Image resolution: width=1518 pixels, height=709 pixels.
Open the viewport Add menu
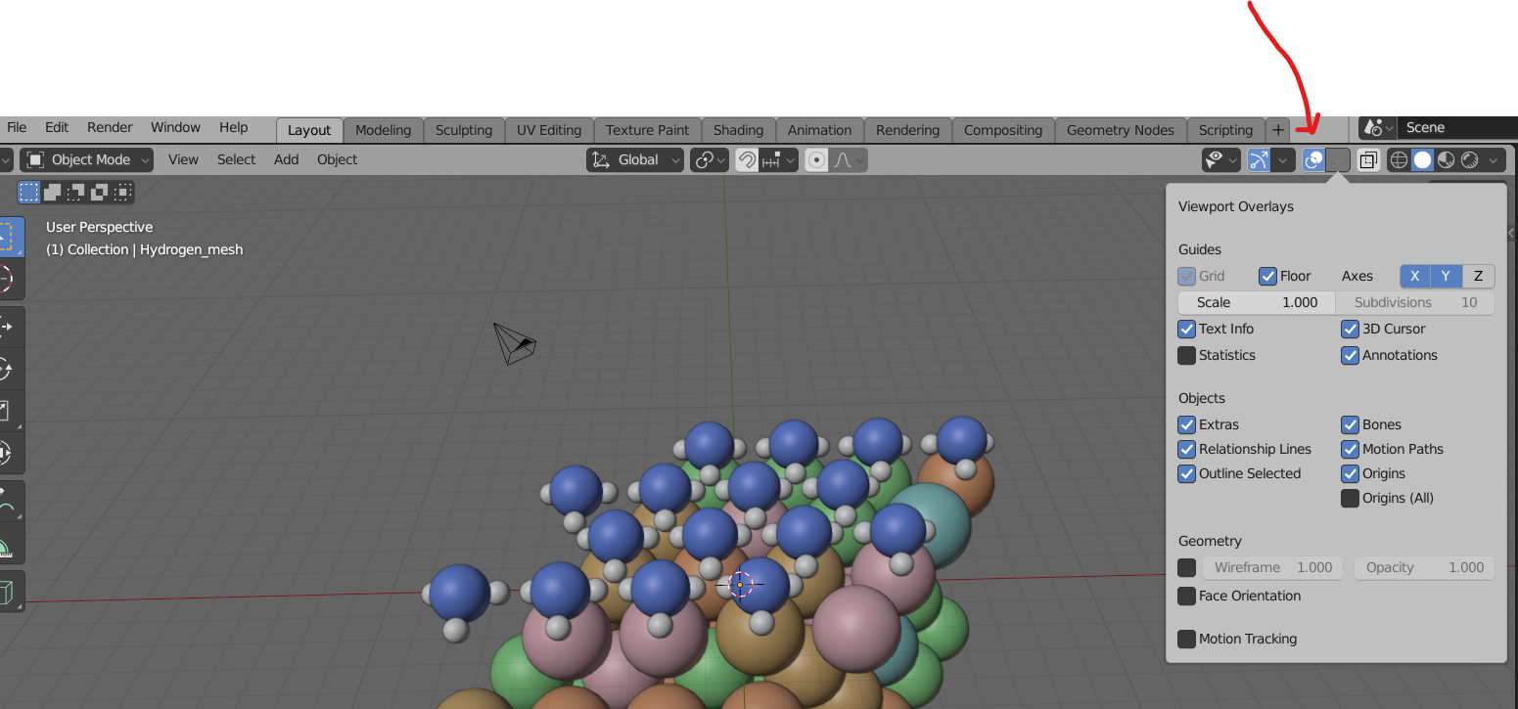[x=287, y=159]
